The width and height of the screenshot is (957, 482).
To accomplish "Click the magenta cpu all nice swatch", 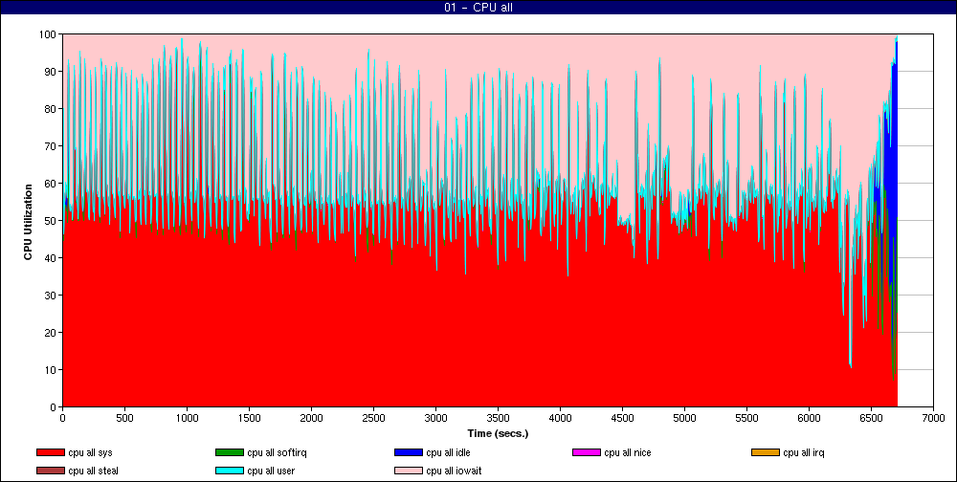I will [x=586, y=452].
